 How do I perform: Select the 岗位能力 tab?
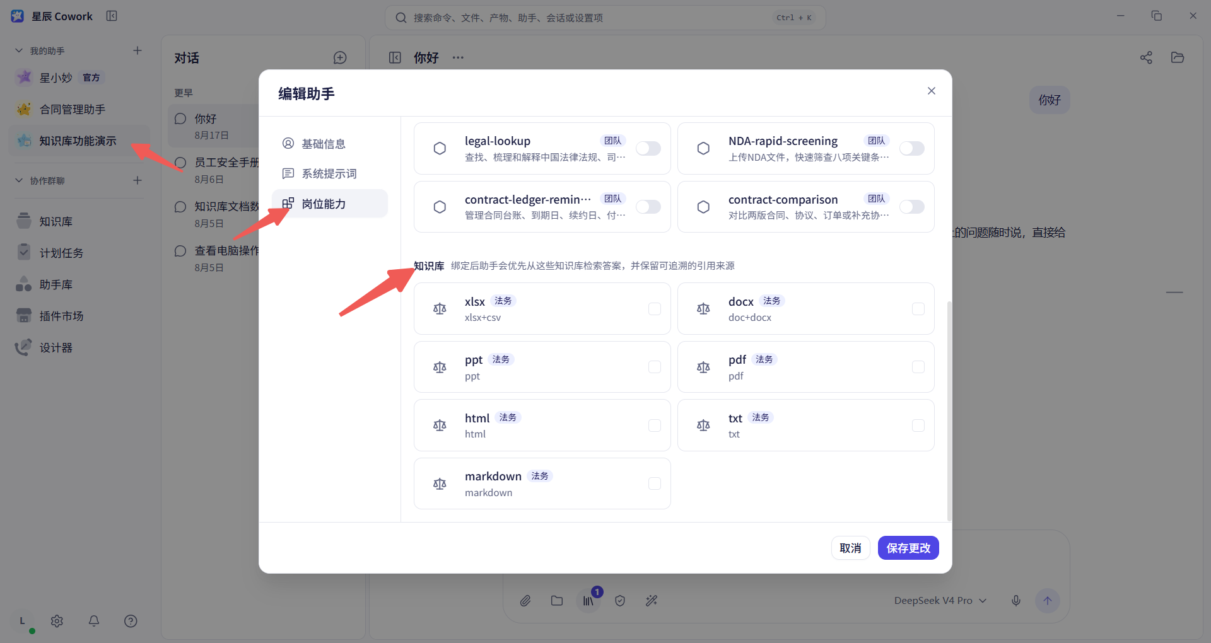pos(330,204)
